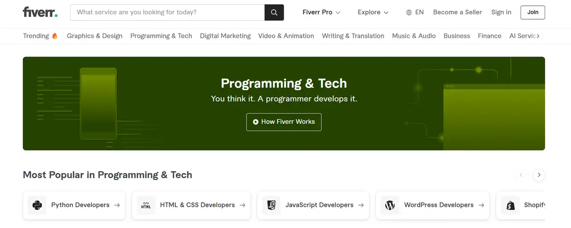Screen dimensions: 571x228
Task: Open the Business category
Action: click(x=457, y=36)
